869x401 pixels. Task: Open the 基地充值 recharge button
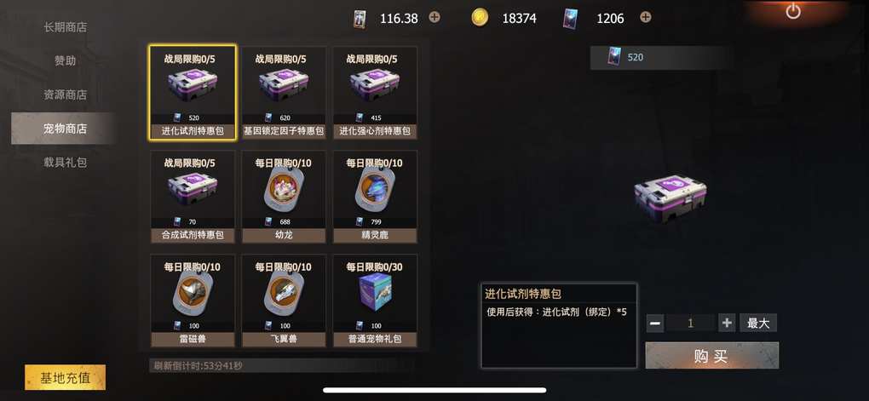pos(65,378)
